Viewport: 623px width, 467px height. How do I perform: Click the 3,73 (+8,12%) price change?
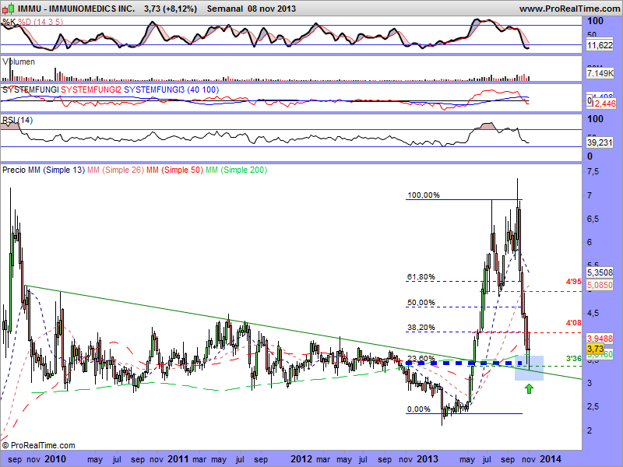(x=171, y=9)
